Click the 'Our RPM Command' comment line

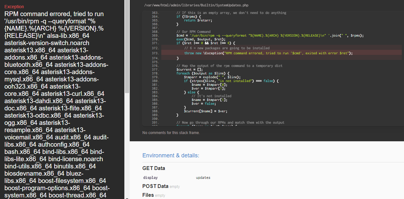coord(193,32)
